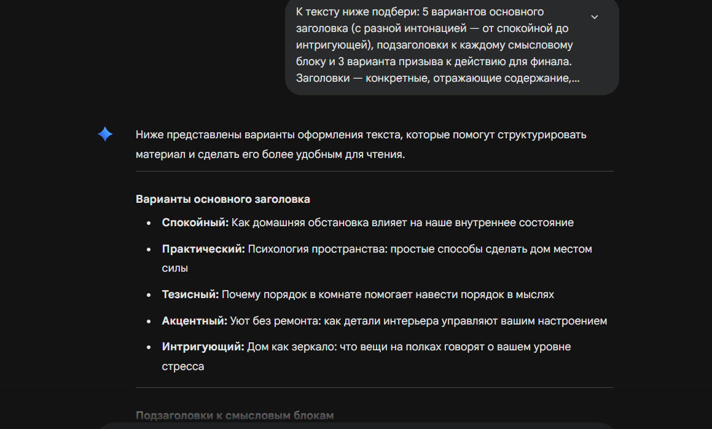Click the 'Как домашняя обстановка влияет' headline text
712x429 pixels.
402,222
